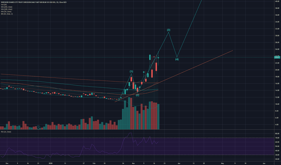
Task: Click the Mar label on time axis
Action: [133, 163]
